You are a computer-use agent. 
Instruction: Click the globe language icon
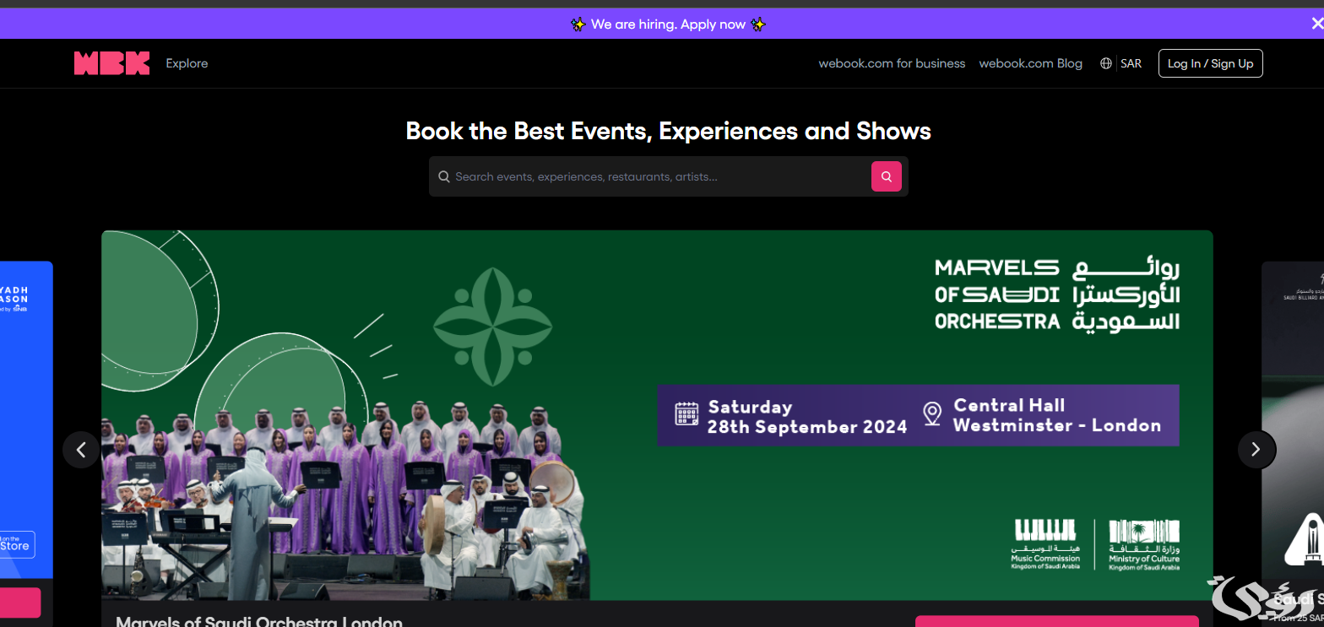pyautogui.click(x=1106, y=63)
